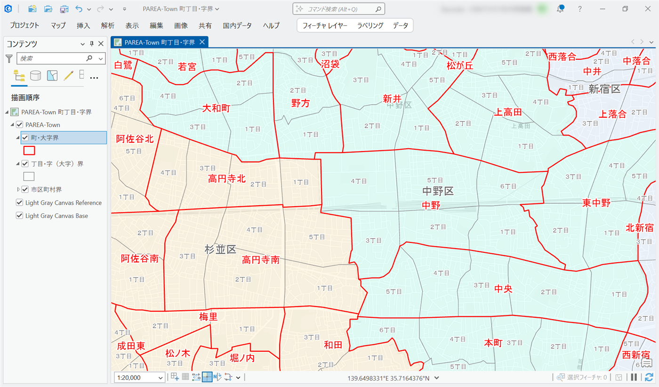Click the Contents pane search field
The image size is (659, 387).
tap(52, 58)
